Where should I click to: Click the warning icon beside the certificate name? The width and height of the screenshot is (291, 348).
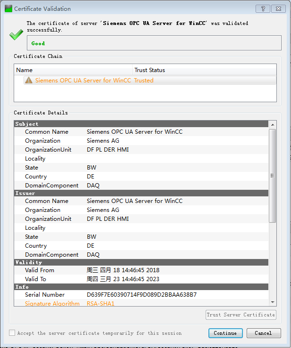(x=29, y=81)
